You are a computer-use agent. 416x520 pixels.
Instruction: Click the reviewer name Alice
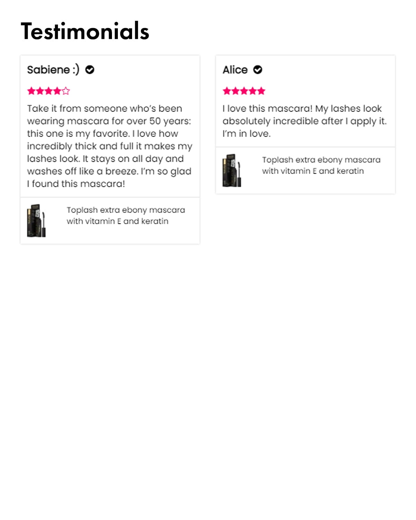[x=235, y=70]
